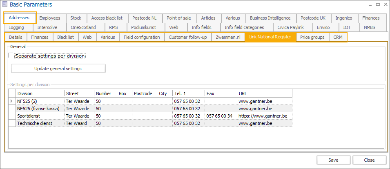Open Price groups sub-tab
390x169 pixels.
(x=312, y=37)
